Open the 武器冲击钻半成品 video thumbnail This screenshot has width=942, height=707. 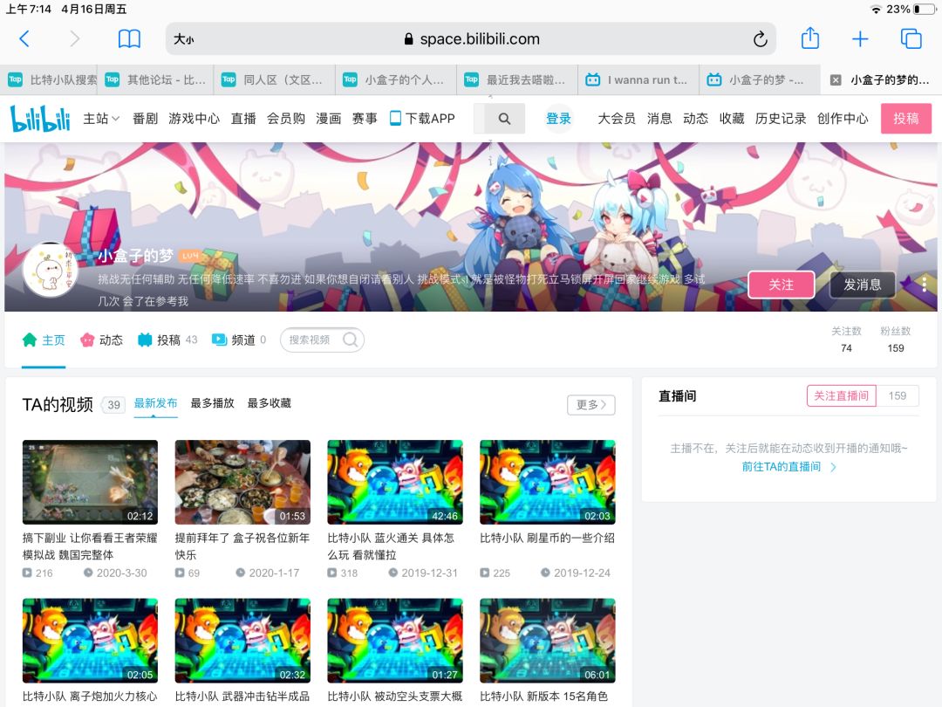pos(242,641)
